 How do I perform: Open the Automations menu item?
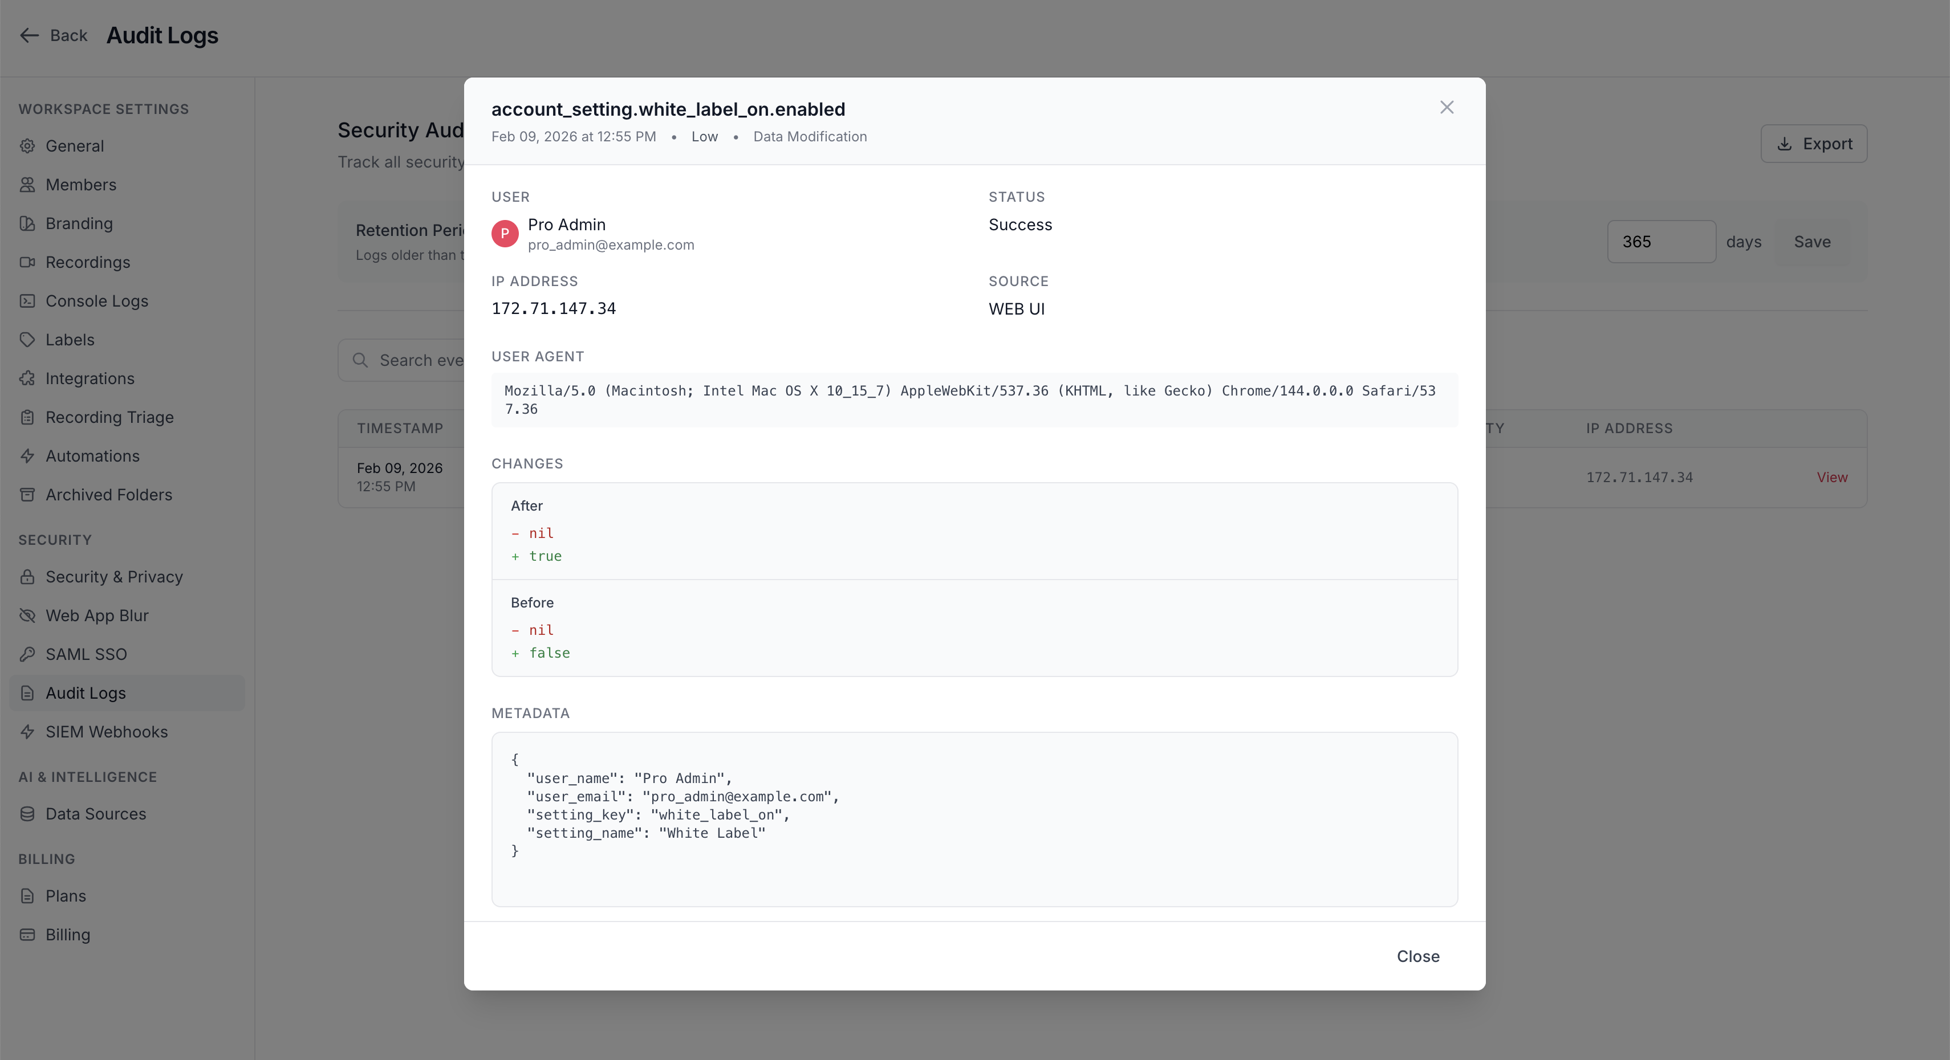tap(92, 455)
